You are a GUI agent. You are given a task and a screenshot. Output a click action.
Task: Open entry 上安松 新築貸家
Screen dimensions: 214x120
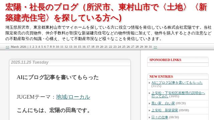pyautogui.click(x=165, y=110)
